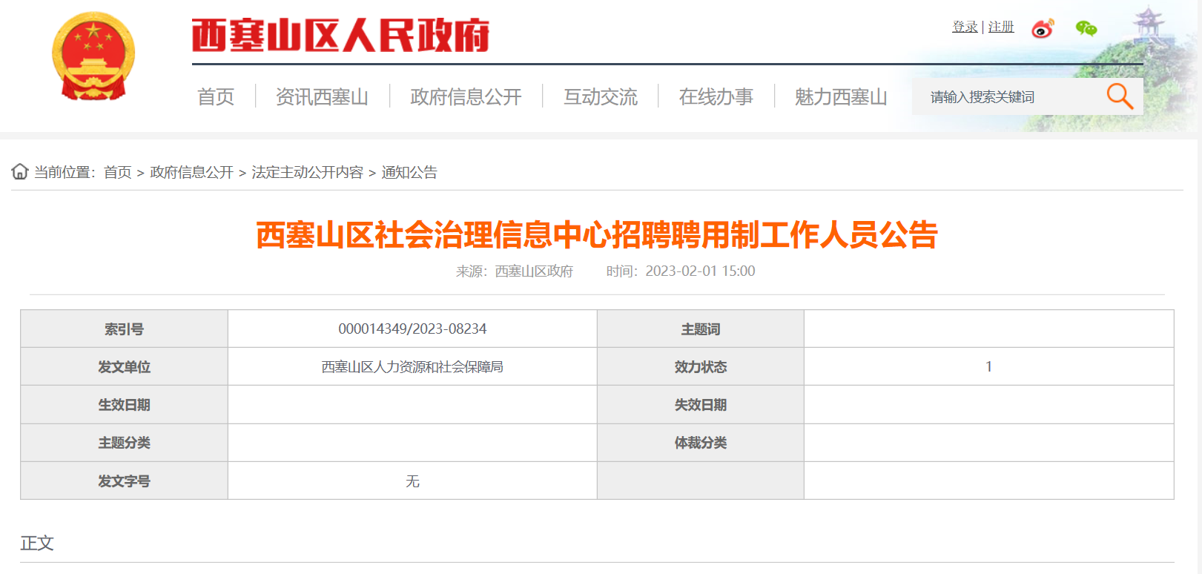
Task: Open the 政府信息公开 navigation menu
Action: click(x=466, y=96)
